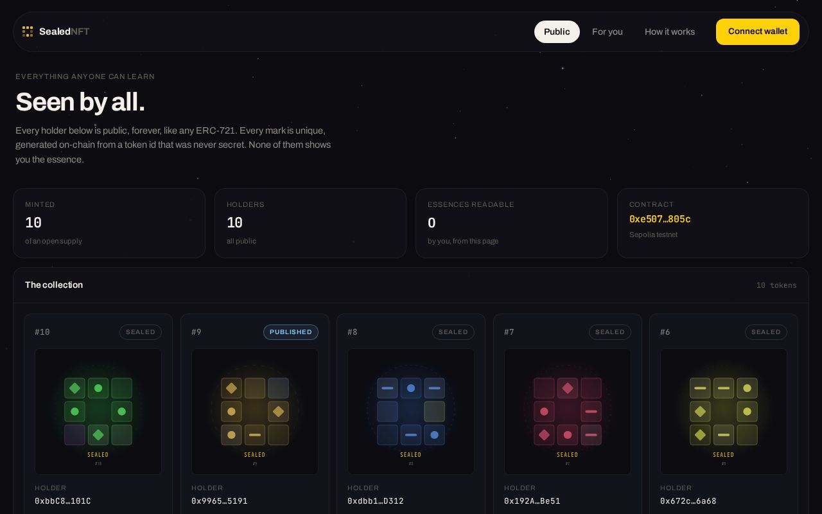The height and width of the screenshot is (514, 822).
Task: Click holder address 0x192A…Be51
Action: tap(532, 501)
